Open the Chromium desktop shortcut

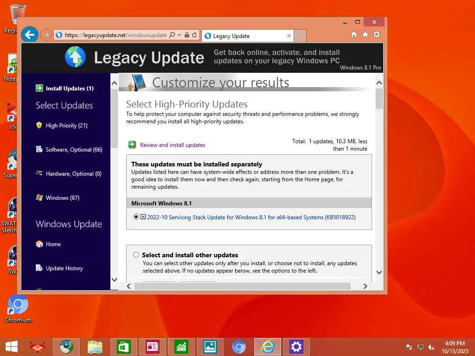click(18, 309)
